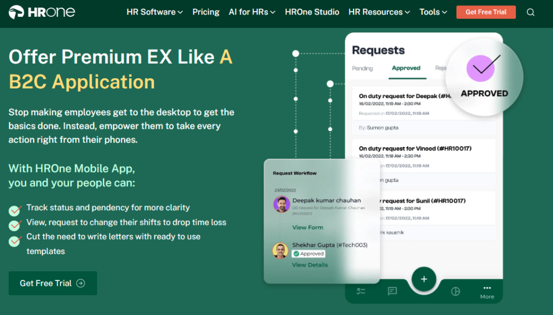553x315 pixels.
Task: Click the large APPROVED label
Action: tap(484, 93)
